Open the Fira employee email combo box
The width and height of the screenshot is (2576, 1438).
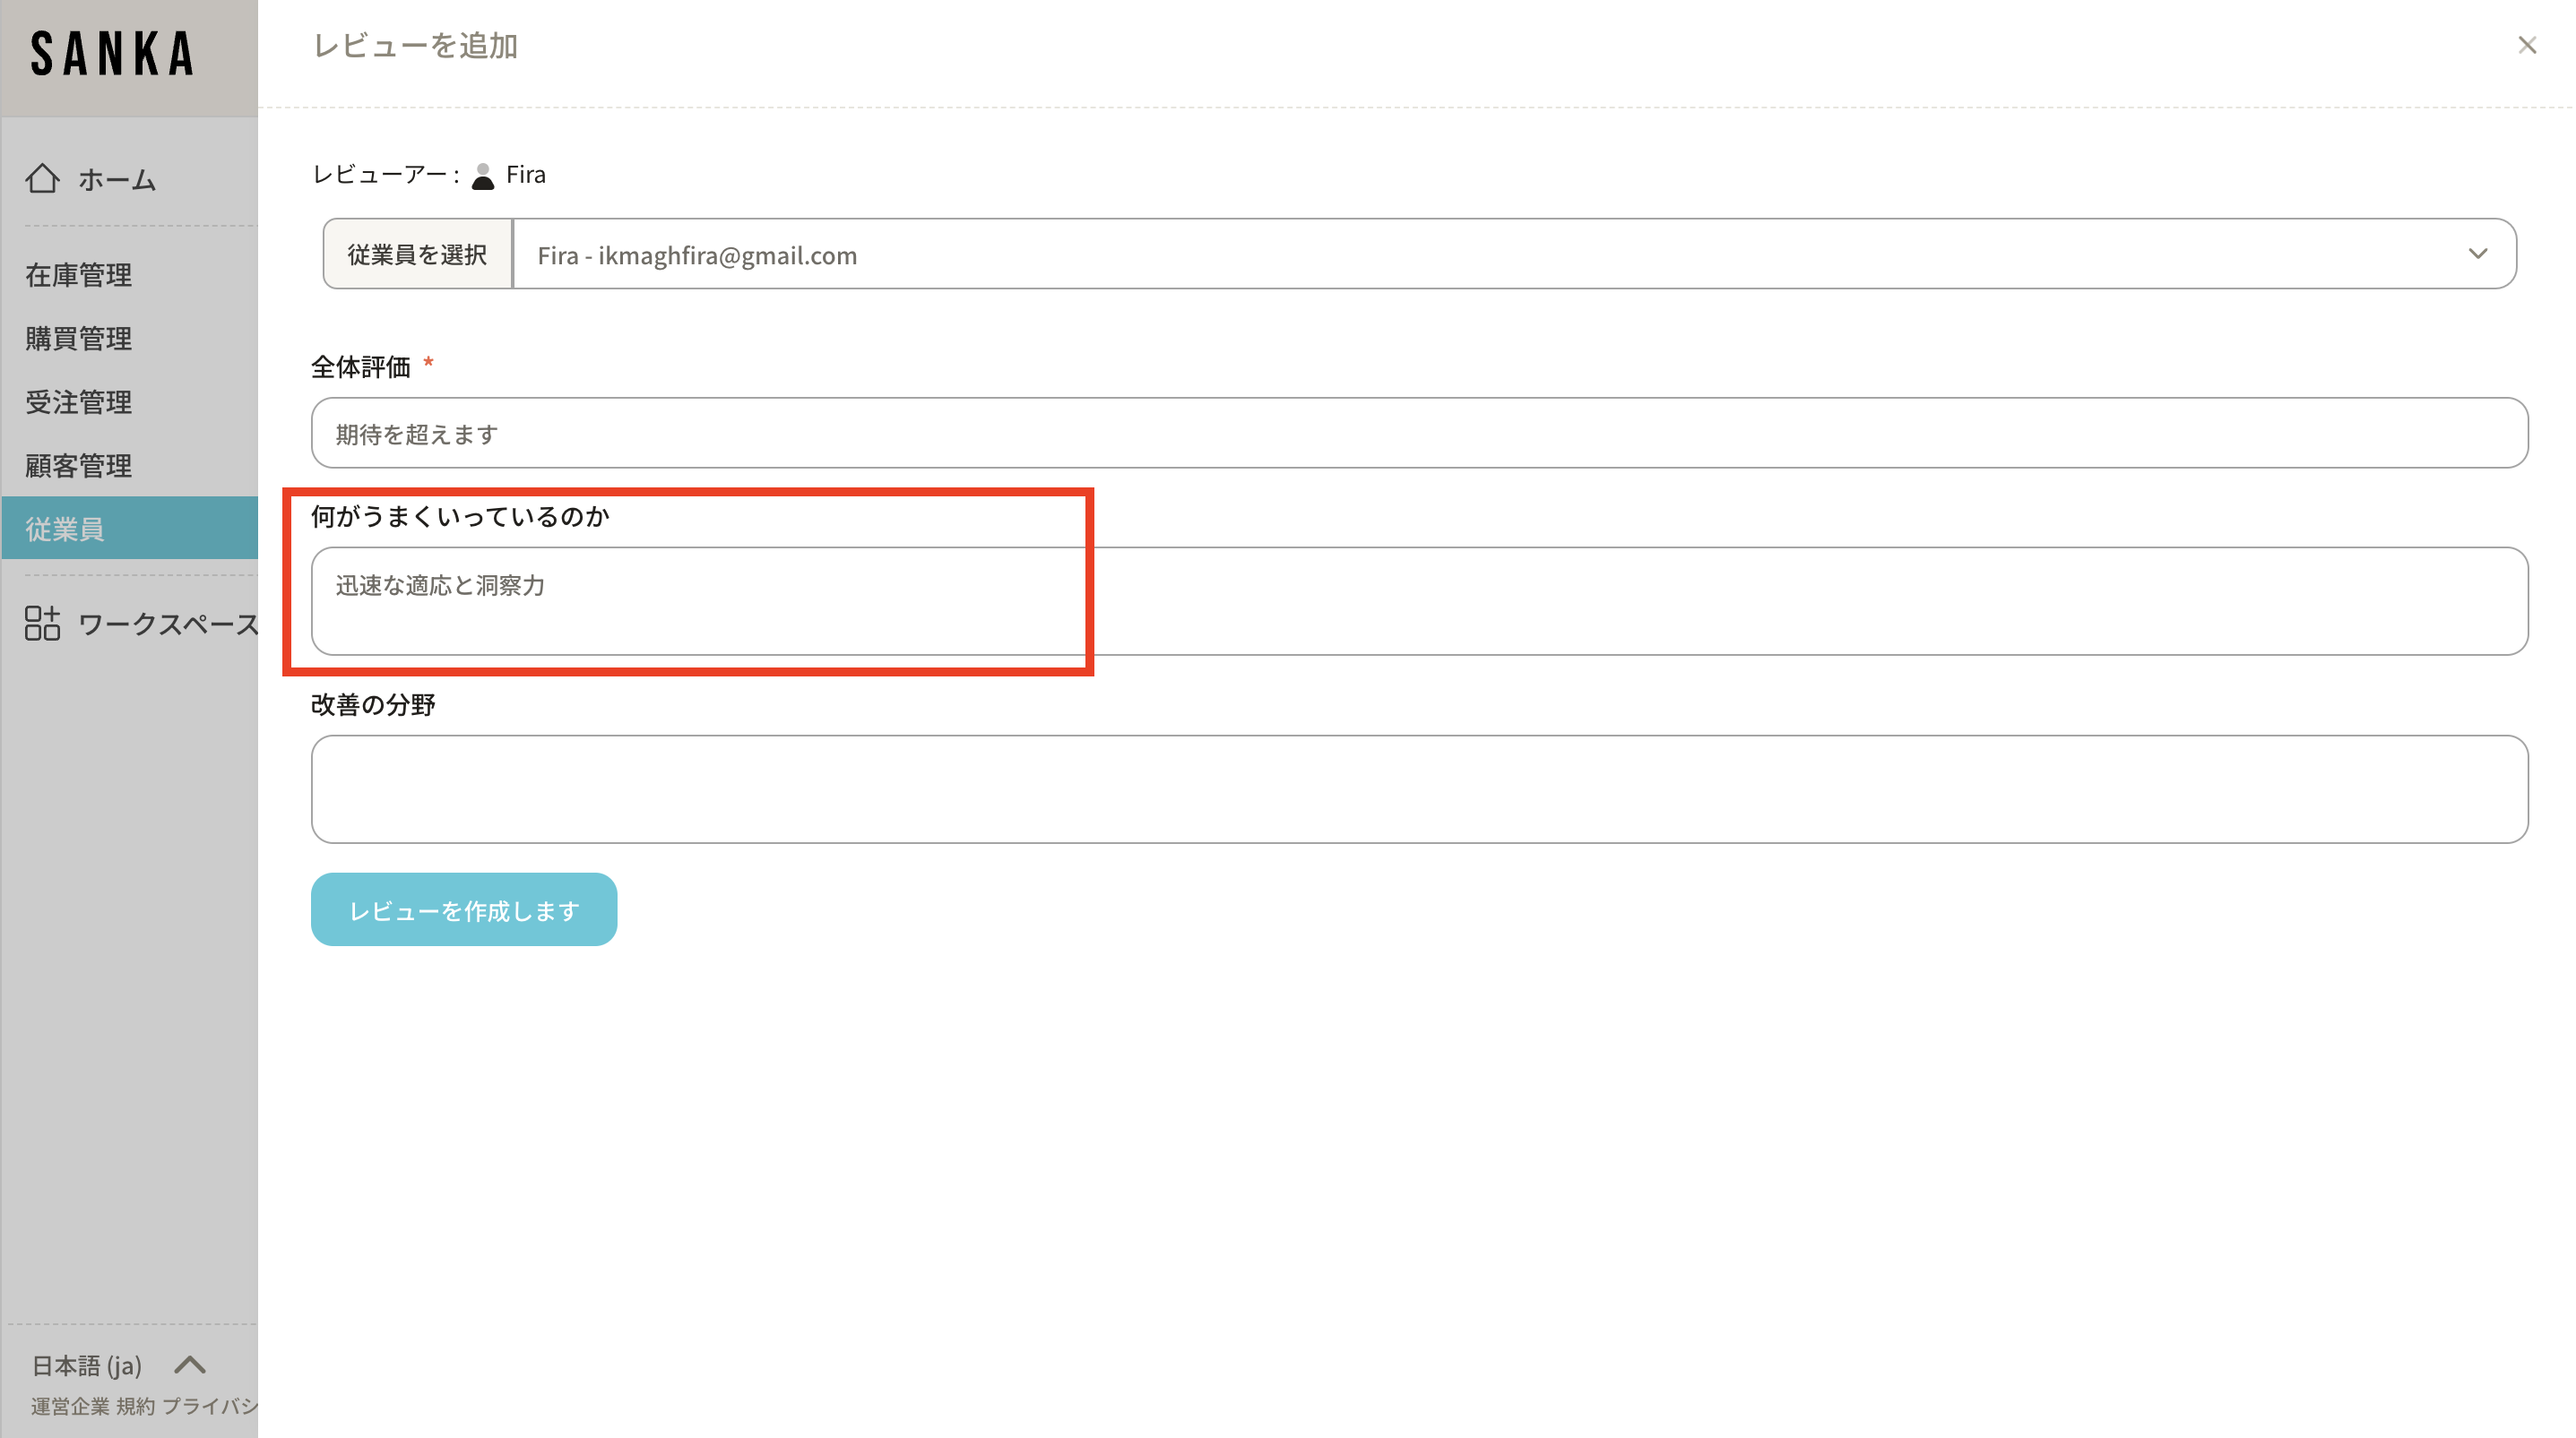[1400, 254]
